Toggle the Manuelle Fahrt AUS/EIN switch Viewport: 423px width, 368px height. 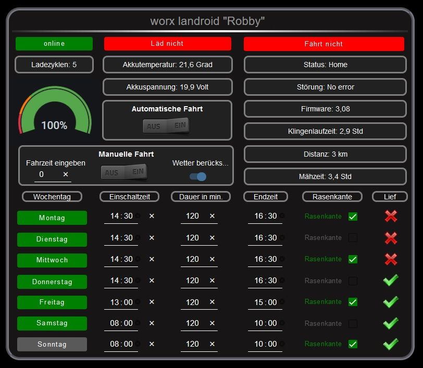point(125,172)
